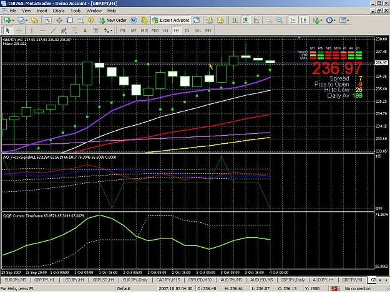
Task: Open the Insert menu
Action: pos(42,11)
